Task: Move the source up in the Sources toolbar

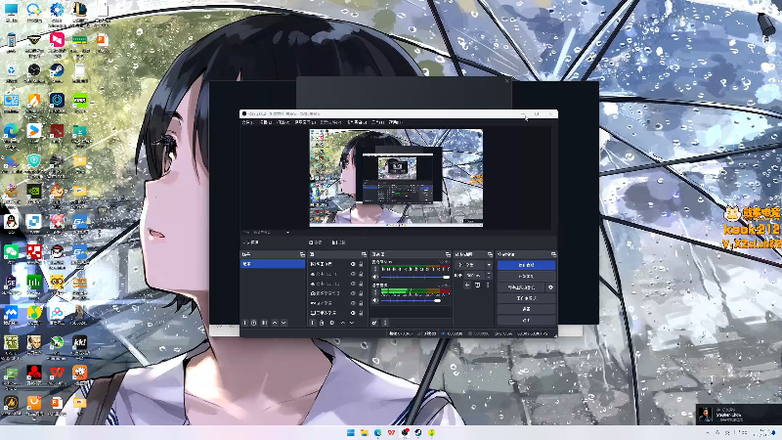Action: point(343,323)
